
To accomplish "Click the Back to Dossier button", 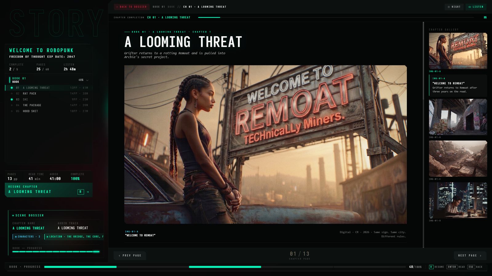I will click(132, 7).
